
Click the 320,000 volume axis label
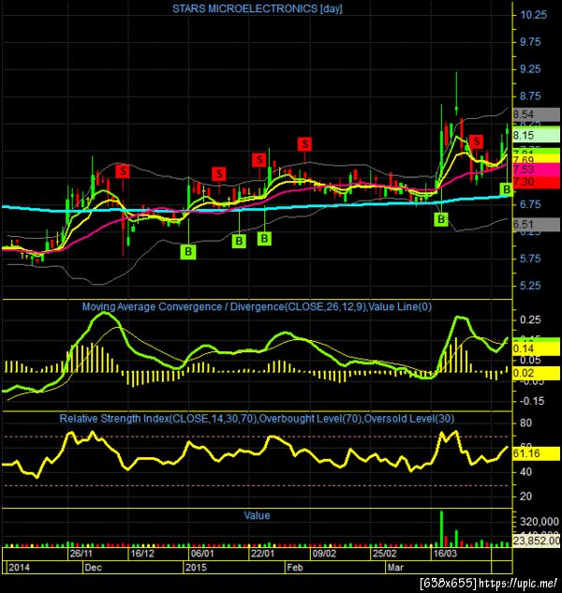click(x=540, y=522)
